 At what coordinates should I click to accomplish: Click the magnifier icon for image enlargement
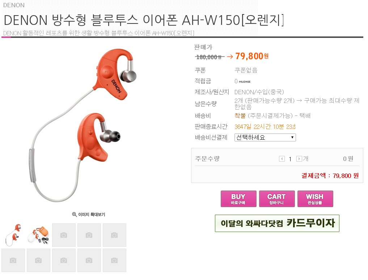tap(74, 214)
